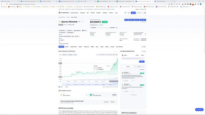The height and width of the screenshot is (115, 205).
Task: Open the More contracts dropdown
Action: (x=77, y=36)
